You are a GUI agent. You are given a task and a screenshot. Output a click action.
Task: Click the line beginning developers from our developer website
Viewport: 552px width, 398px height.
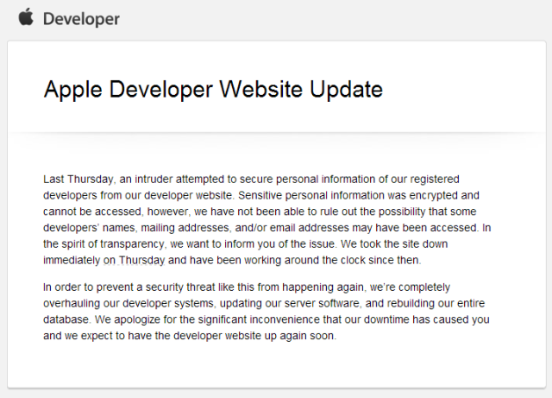(x=261, y=195)
